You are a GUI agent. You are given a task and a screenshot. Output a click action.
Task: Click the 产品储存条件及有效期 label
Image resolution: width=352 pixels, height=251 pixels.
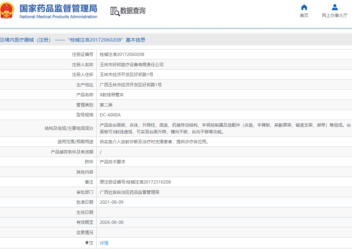coord(72,152)
